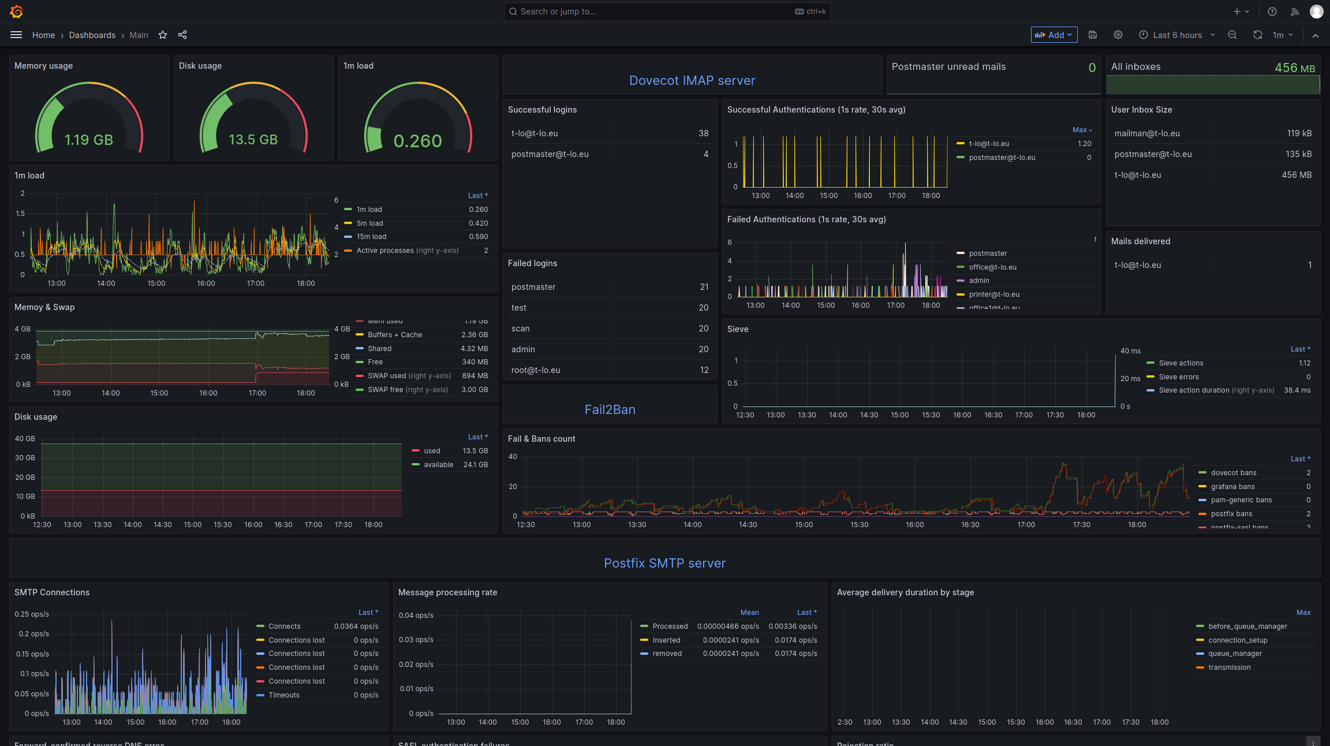Image resolution: width=1330 pixels, height=746 pixels.
Task: Toggle 5m load series in legend
Action: tap(369, 223)
